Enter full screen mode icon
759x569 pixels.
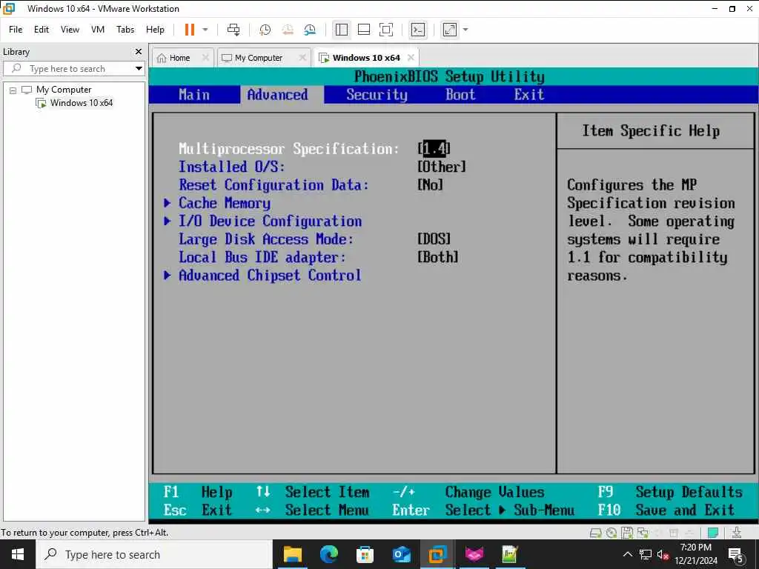385,30
